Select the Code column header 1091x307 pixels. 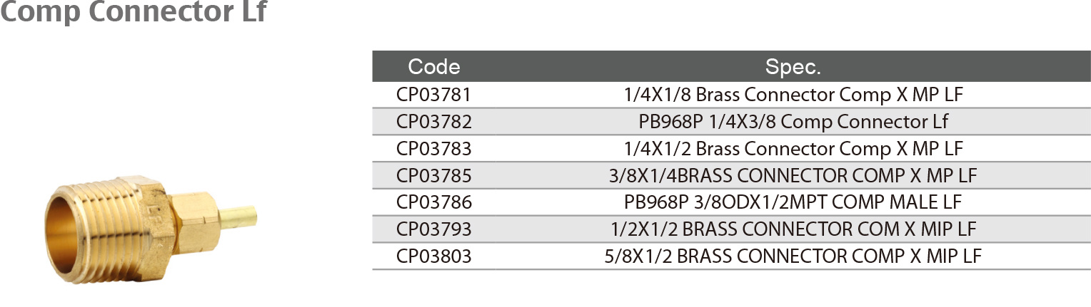coord(434,67)
